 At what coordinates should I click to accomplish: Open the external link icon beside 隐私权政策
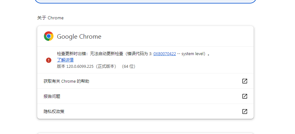tap(244, 112)
